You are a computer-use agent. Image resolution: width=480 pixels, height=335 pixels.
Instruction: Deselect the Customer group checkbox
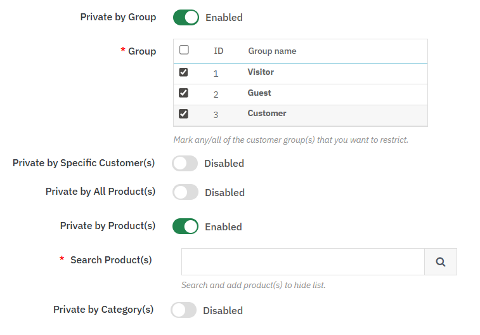(184, 114)
